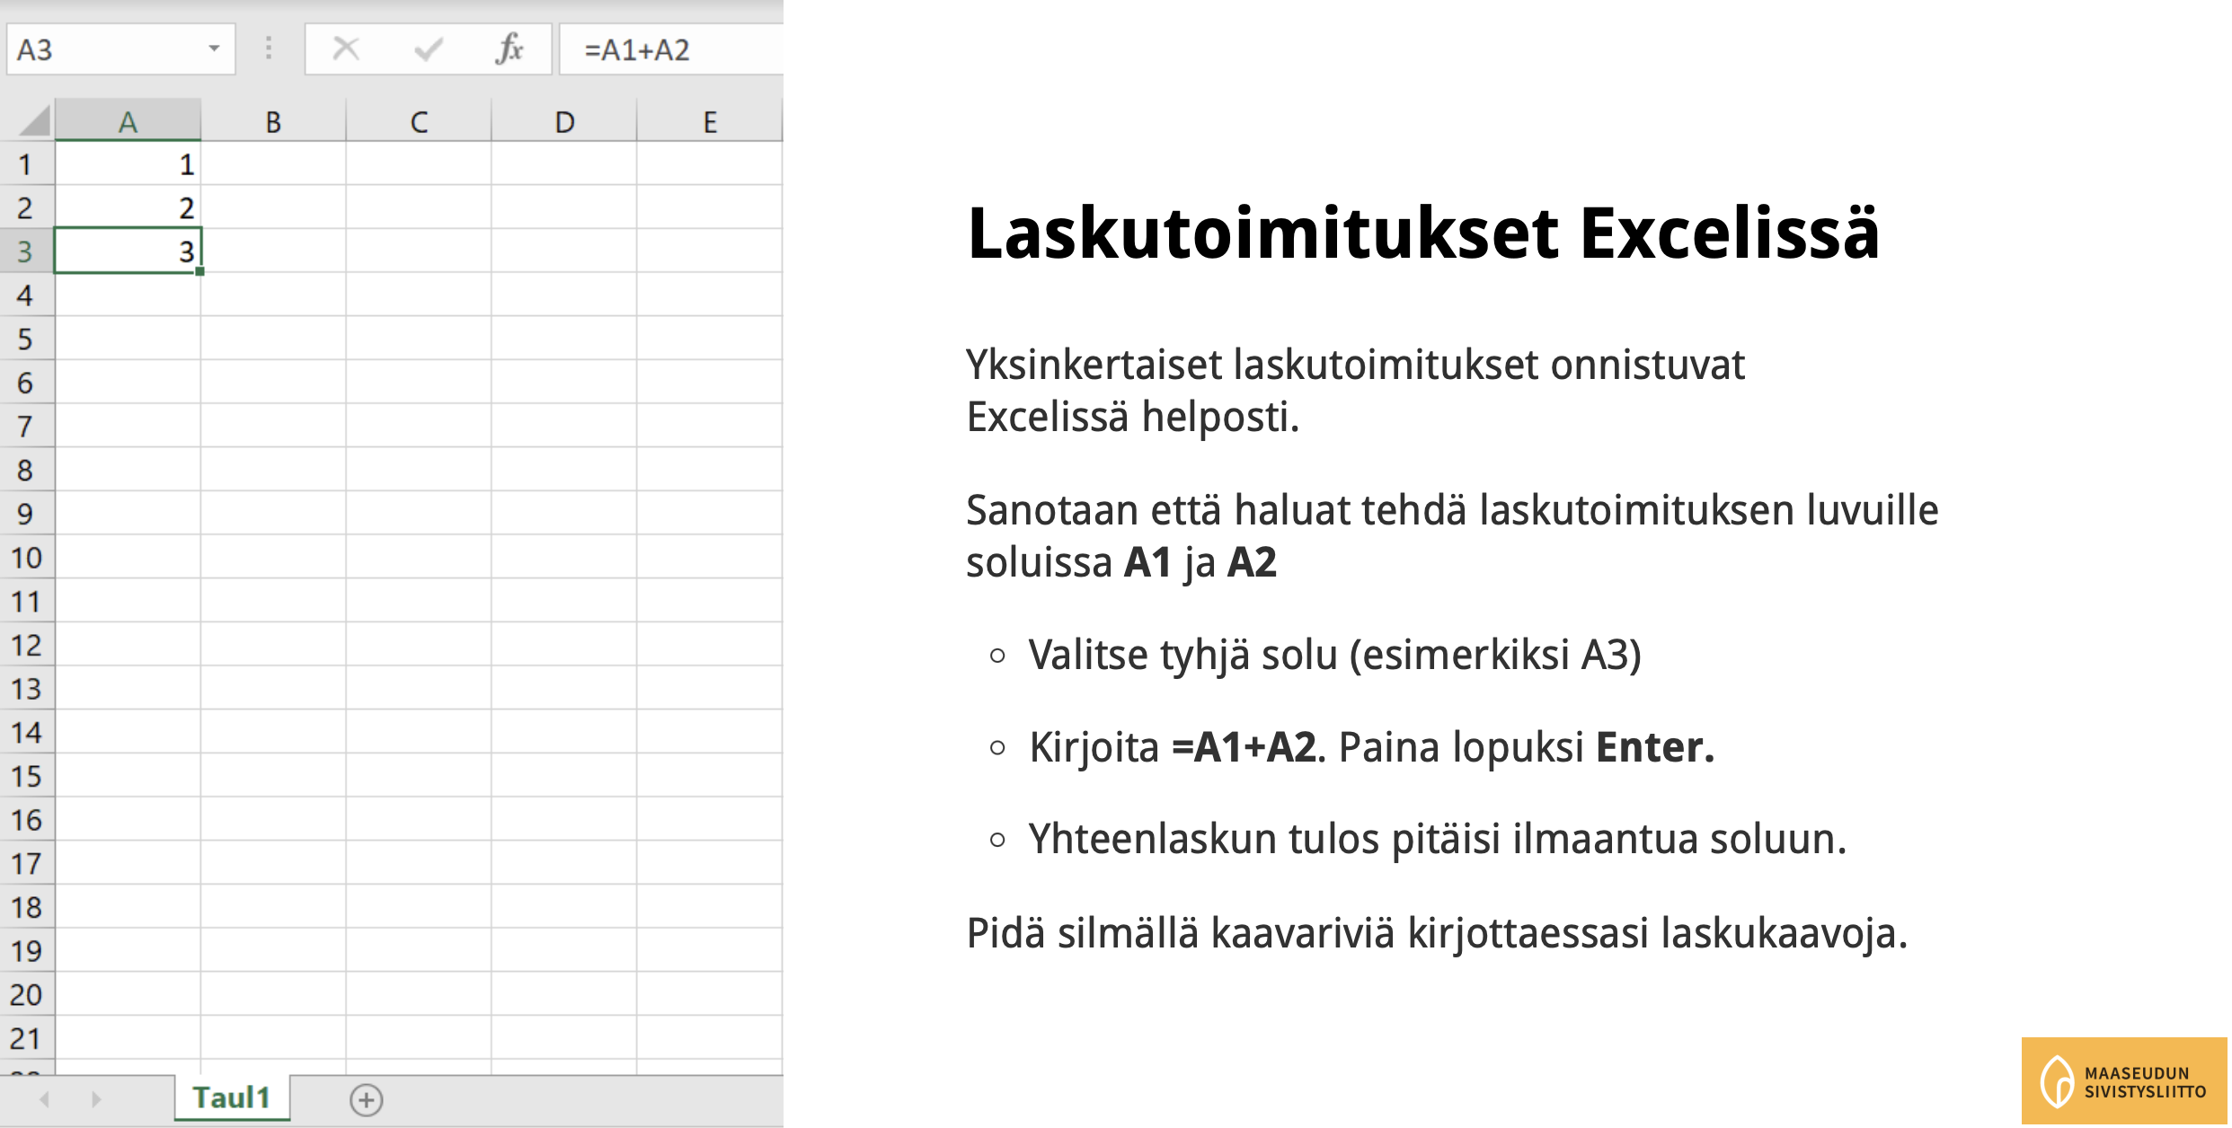Select row 3 header

coord(27,251)
